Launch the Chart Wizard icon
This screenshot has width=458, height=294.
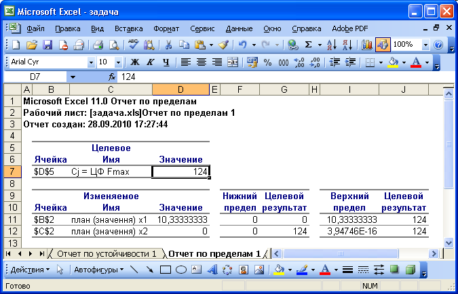click(367, 45)
